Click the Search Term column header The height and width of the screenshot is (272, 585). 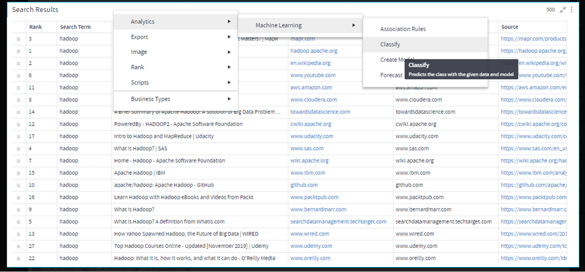(75, 27)
